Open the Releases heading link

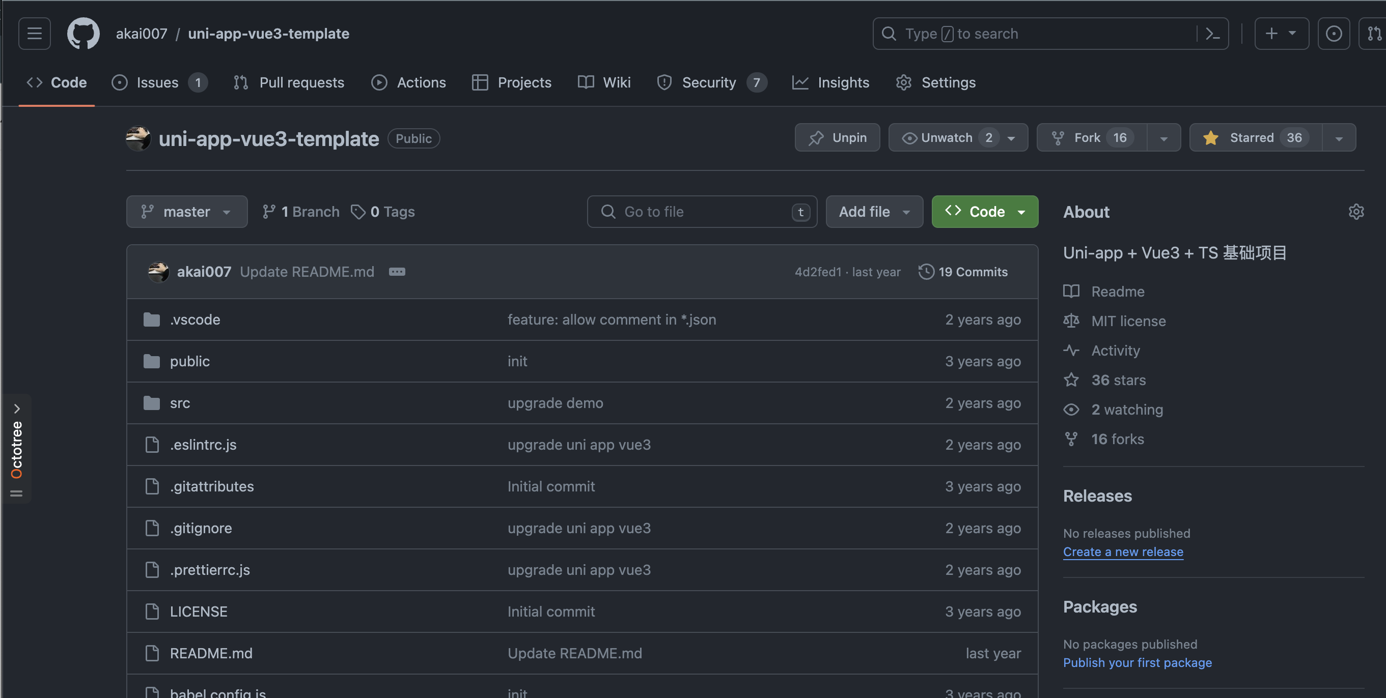(1097, 496)
